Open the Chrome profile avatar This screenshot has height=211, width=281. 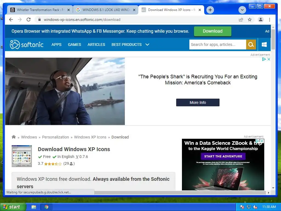click(x=261, y=20)
